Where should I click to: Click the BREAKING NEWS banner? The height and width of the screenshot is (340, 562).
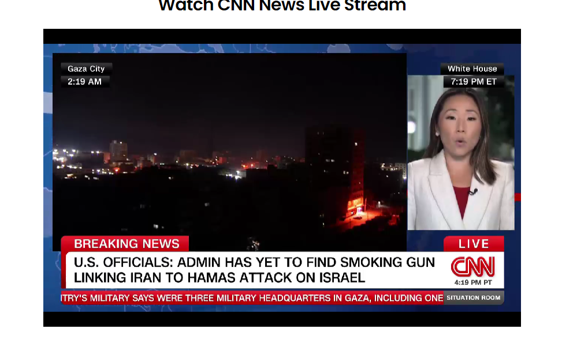125,244
